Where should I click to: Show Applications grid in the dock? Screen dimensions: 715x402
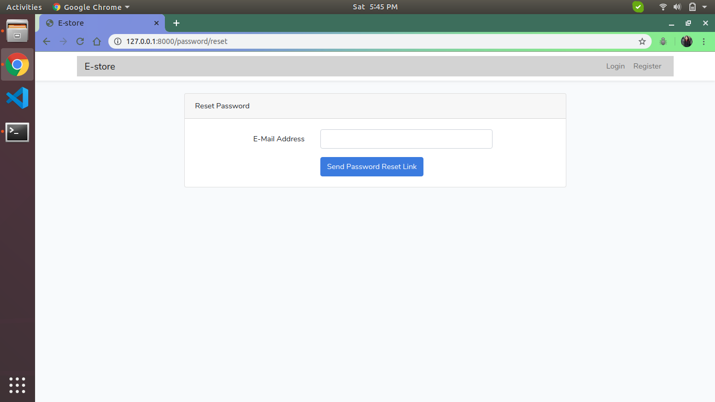coord(17,385)
